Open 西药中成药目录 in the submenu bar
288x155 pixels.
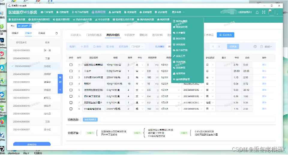(82, 19)
